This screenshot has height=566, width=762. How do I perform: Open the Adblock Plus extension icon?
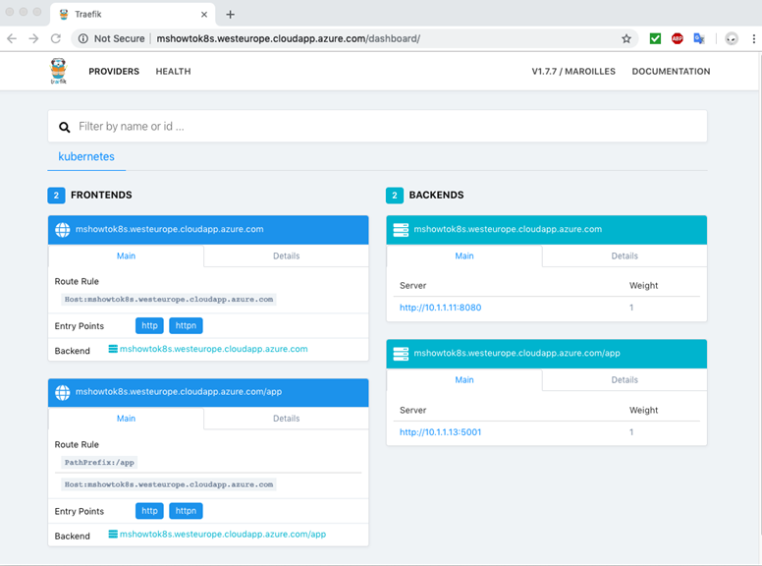677,38
